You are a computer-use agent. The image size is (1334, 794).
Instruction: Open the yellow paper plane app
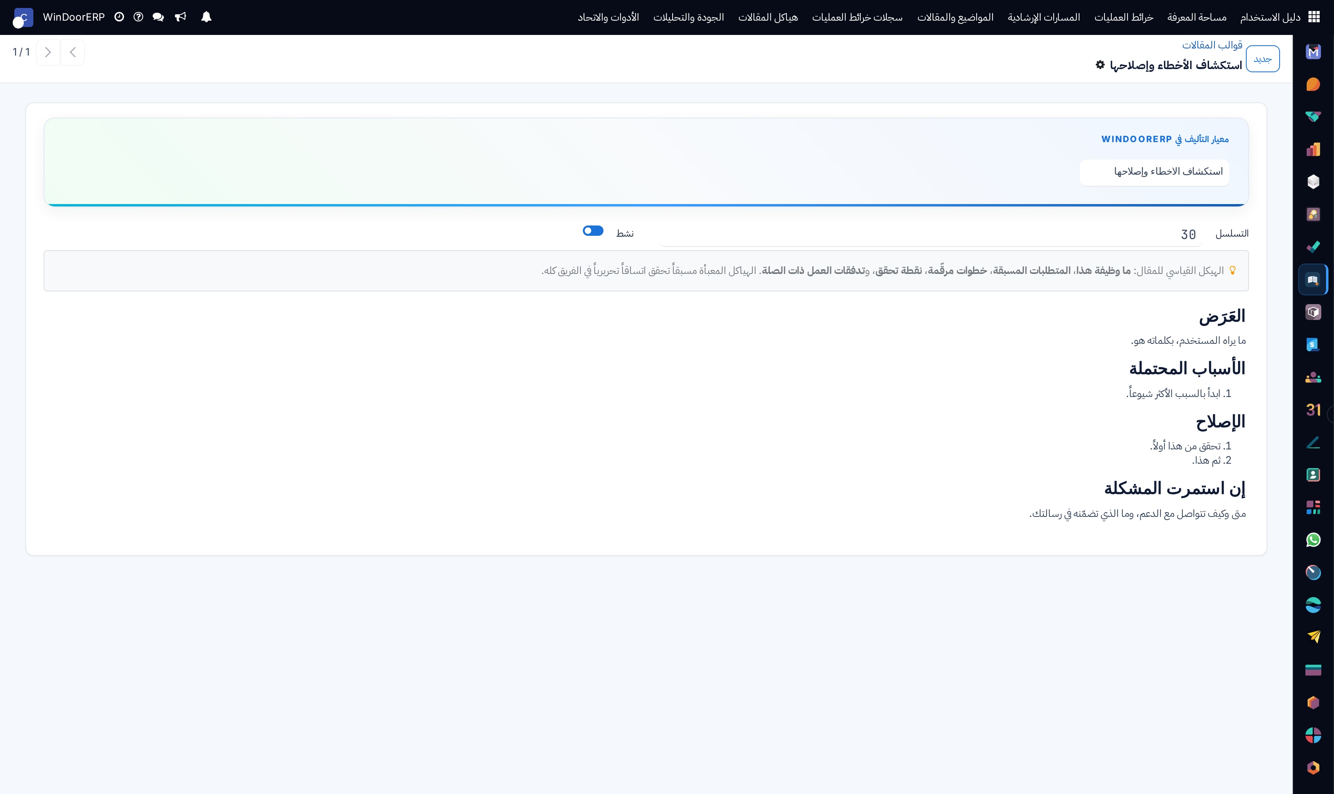1313,638
